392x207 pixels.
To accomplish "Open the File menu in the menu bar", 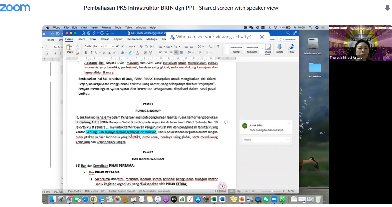I will (x=66, y=27).
